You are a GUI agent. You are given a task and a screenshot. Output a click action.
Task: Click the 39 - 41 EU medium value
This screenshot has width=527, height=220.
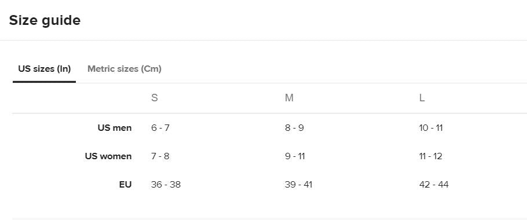click(298, 185)
